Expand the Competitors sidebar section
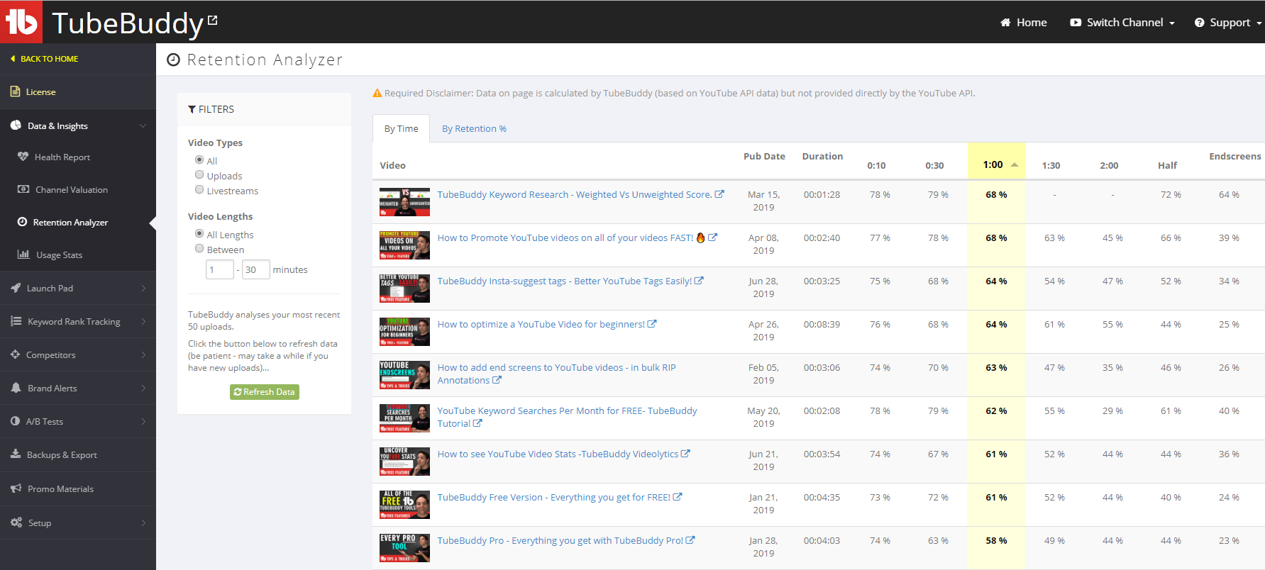This screenshot has width=1265, height=570. (78, 355)
